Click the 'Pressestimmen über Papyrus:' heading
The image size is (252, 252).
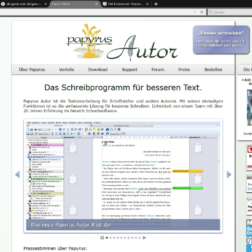(55, 248)
